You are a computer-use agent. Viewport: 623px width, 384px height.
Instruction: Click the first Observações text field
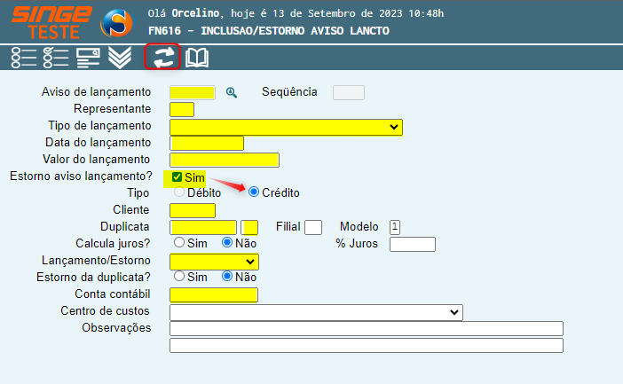(x=367, y=328)
